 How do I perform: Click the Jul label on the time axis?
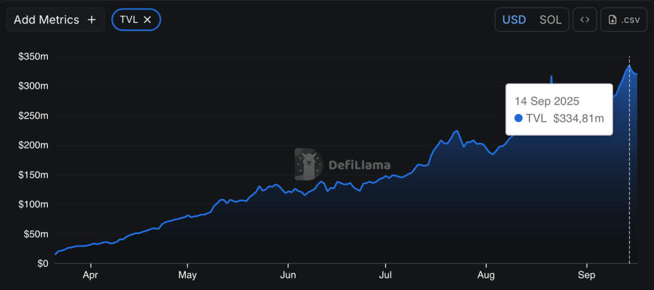pyautogui.click(x=385, y=277)
